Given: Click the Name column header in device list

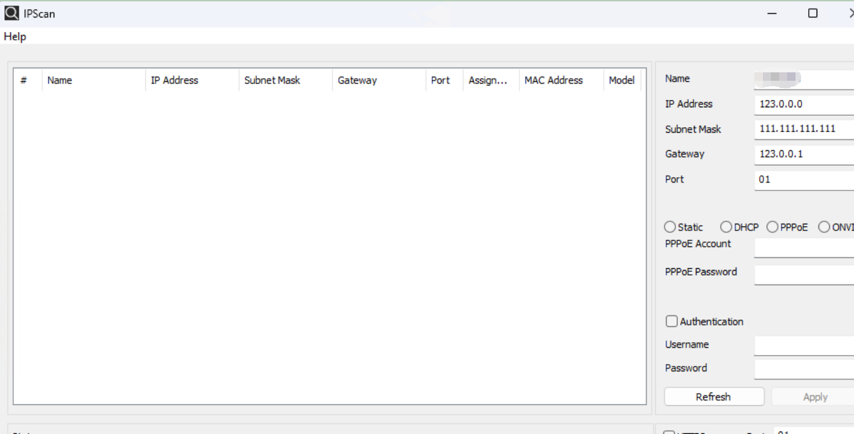Looking at the screenshot, I should pos(60,80).
